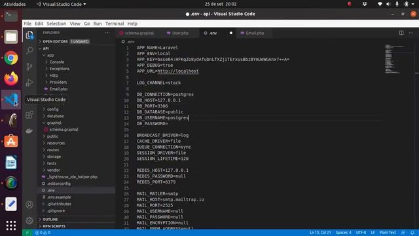Screen dimensions: 419x236
Task: Change encoding via UTF-8 status item
Action: [x=361, y=233]
